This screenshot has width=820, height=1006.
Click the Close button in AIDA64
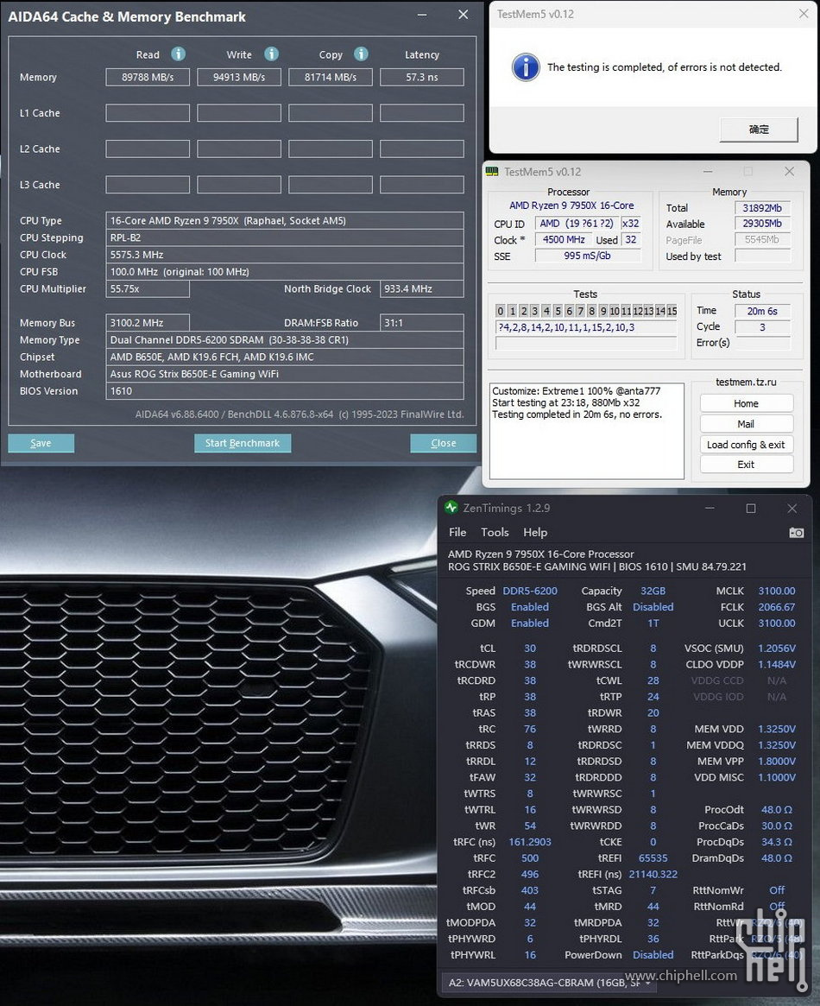443,443
